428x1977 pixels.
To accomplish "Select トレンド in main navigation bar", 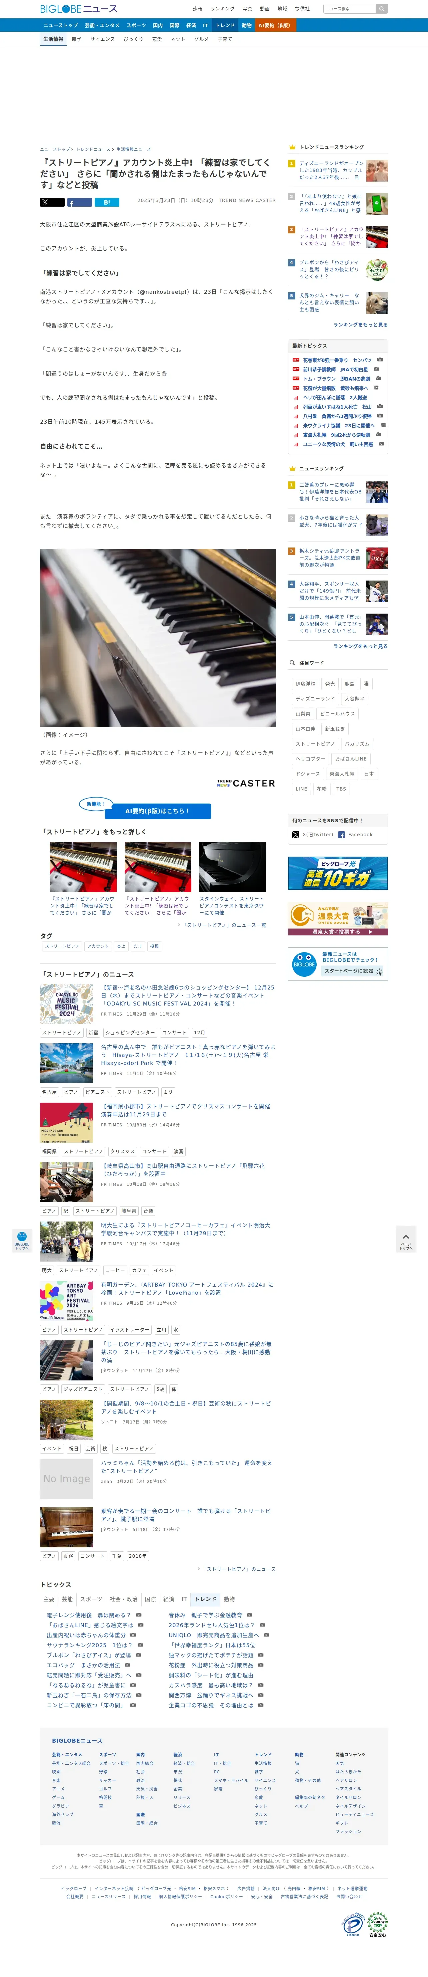I will (225, 25).
